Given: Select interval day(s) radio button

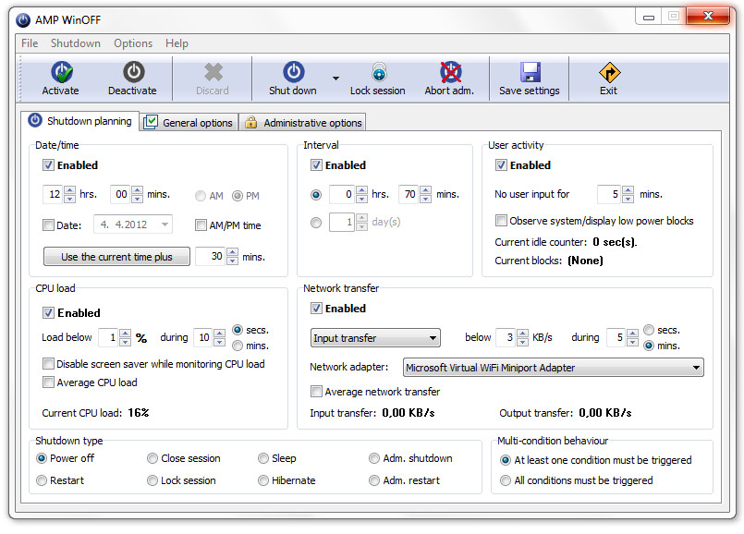Looking at the screenshot, I should (316, 223).
